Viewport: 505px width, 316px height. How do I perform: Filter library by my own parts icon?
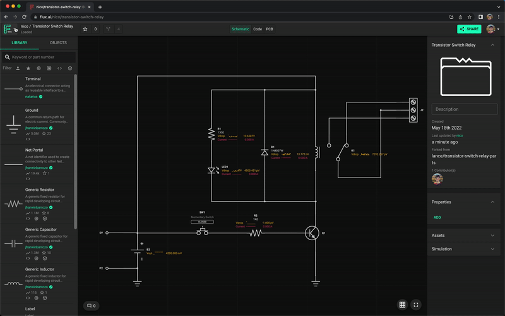tap(18, 68)
